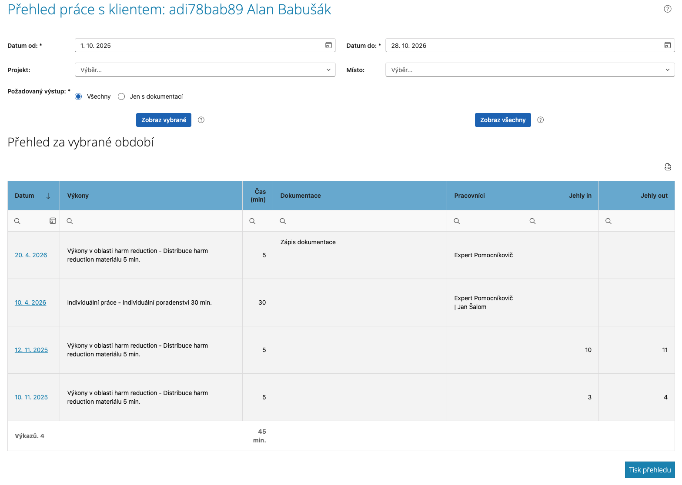Click the Zobraz vybrané button
Screen dimensions: 682x485
164,120
